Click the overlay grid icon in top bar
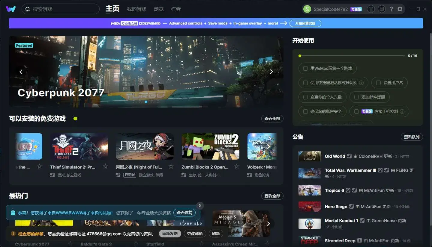Screen dimensions: 432x247 point(381,9)
